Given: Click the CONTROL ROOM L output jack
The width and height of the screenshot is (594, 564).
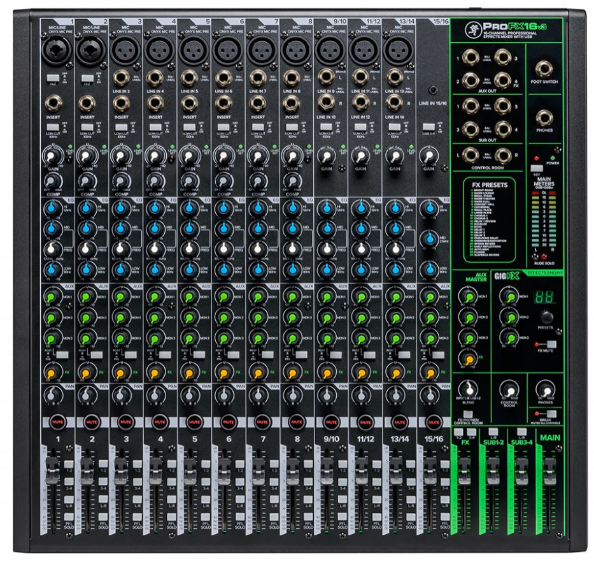Looking at the screenshot, I should [470, 155].
